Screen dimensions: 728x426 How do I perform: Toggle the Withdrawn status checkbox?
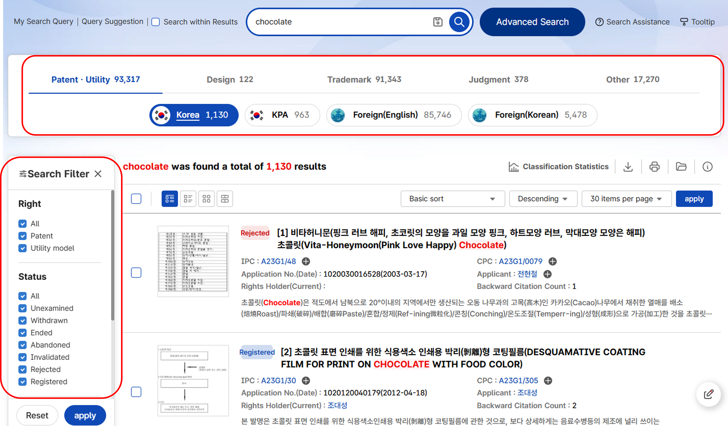coord(23,320)
